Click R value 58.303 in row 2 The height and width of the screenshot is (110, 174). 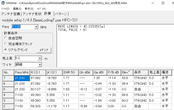(38, 106)
